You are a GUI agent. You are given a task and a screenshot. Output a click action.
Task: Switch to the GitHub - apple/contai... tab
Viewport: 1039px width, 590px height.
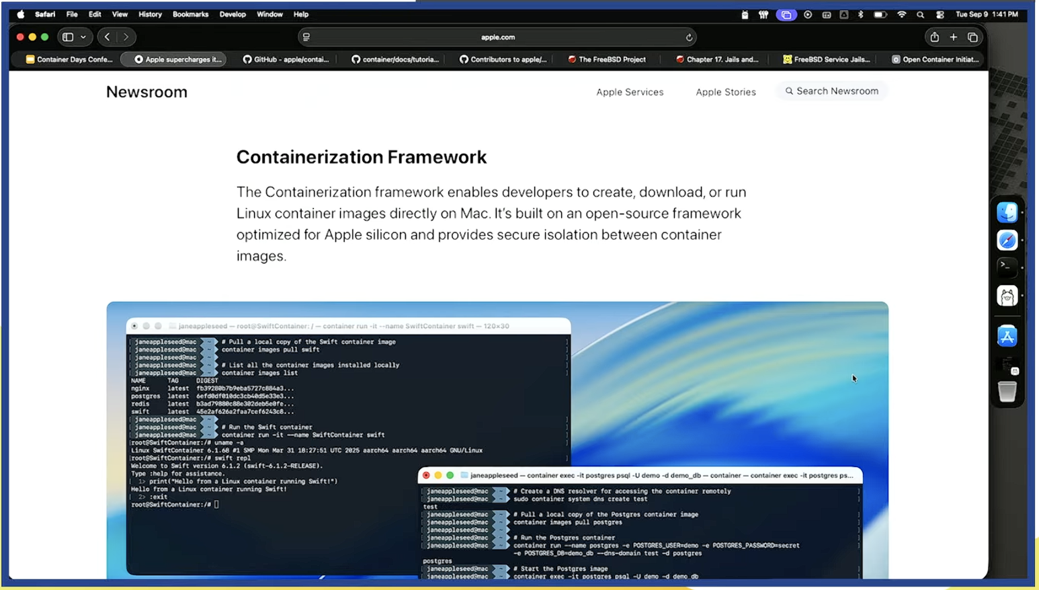[286, 59]
